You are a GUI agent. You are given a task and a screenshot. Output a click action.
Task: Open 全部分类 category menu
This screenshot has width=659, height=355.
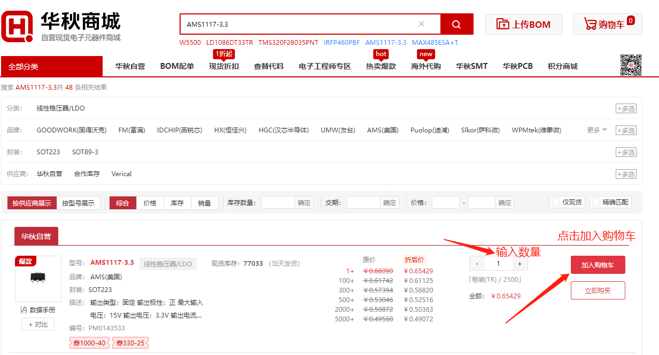[x=51, y=67]
